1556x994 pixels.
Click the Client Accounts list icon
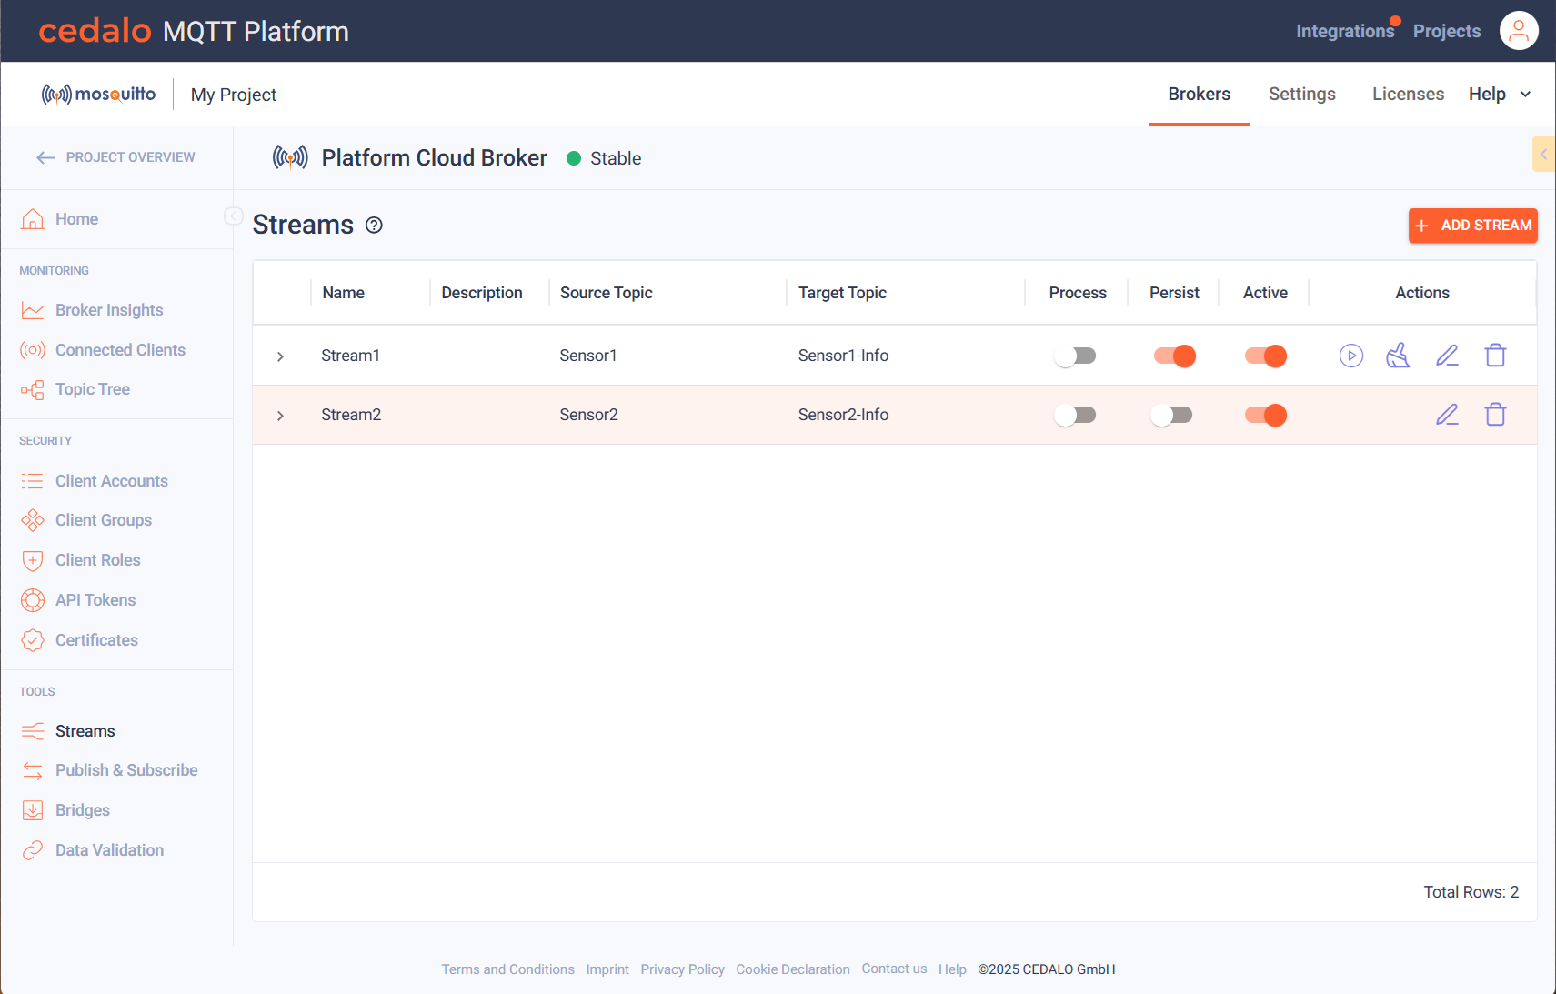(x=33, y=481)
